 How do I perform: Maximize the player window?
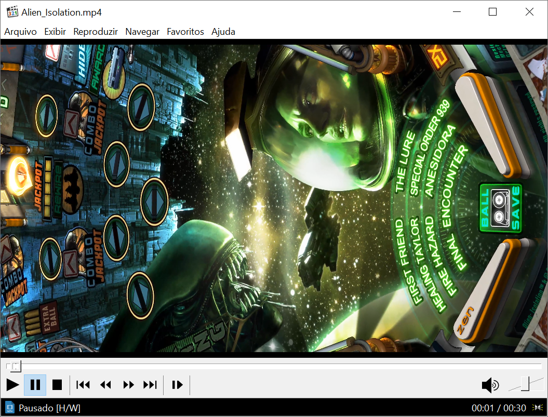click(492, 12)
